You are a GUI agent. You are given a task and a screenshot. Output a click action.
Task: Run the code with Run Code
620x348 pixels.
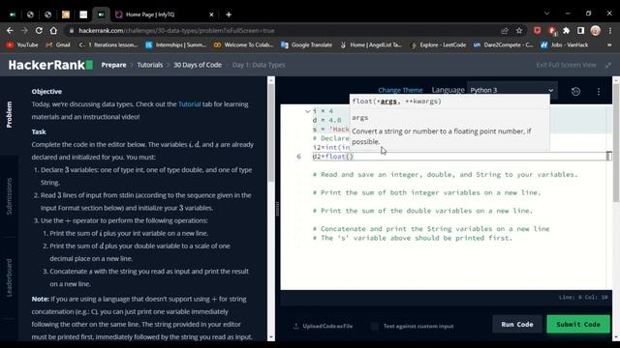517,325
